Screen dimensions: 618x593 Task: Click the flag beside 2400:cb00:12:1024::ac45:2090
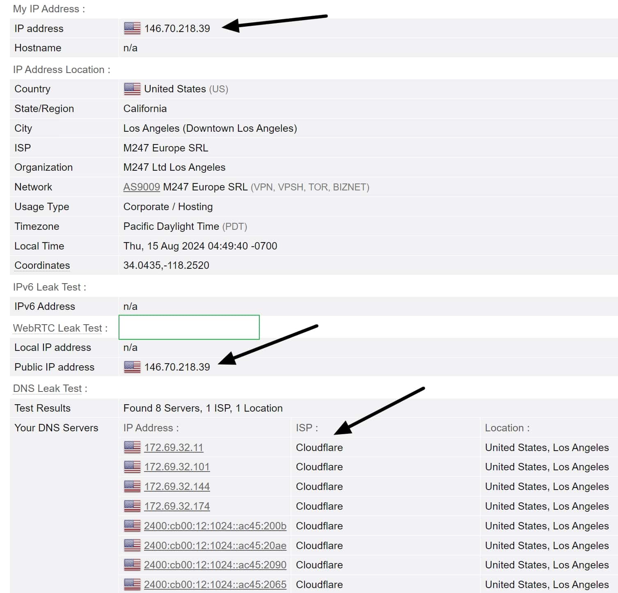[x=132, y=565]
